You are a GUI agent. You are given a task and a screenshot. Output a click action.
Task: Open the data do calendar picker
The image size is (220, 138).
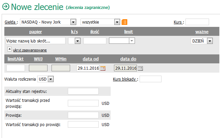141,68
